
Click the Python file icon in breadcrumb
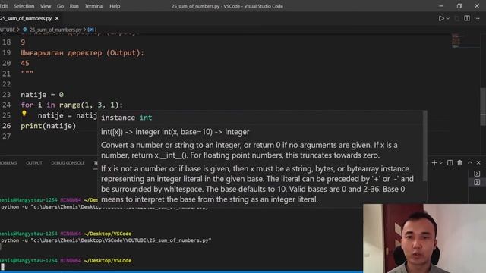(x=25, y=30)
